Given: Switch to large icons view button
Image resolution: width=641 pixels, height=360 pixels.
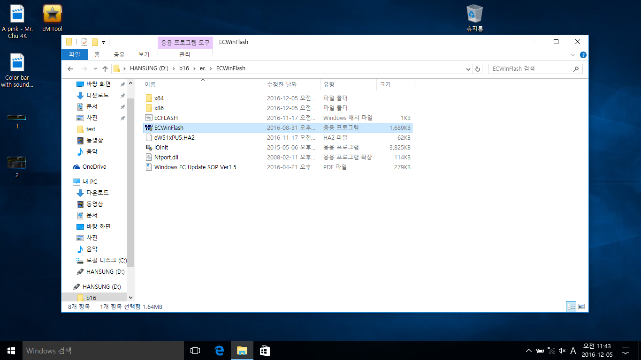Looking at the screenshot, I should (581, 307).
